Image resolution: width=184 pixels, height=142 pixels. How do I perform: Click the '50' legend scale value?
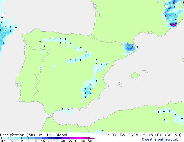pyautogui.click(x=90, y=141)
